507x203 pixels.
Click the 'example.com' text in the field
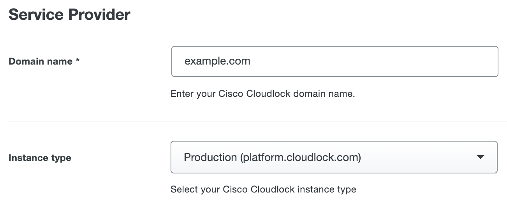(217, 61)
